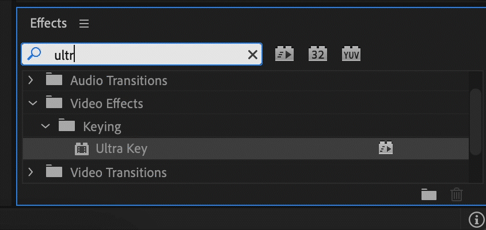This screenshot has height=230, width=486.
Task: Click the effects list vertical scrollbar
Action: coord(475,121)
